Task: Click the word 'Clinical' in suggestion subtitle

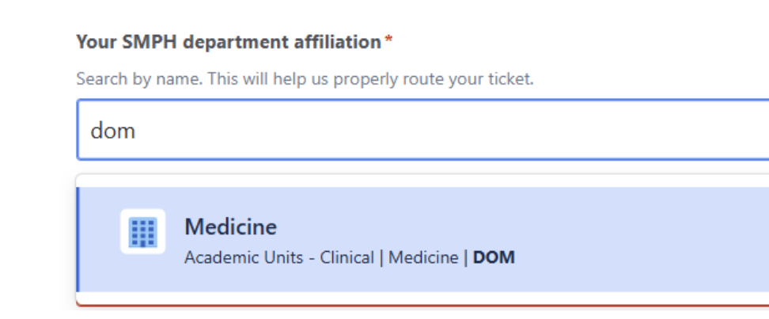Action: 347,257
